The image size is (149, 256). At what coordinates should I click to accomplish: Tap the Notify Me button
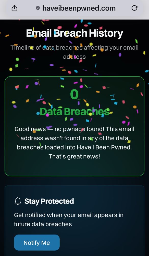(37, 242)
